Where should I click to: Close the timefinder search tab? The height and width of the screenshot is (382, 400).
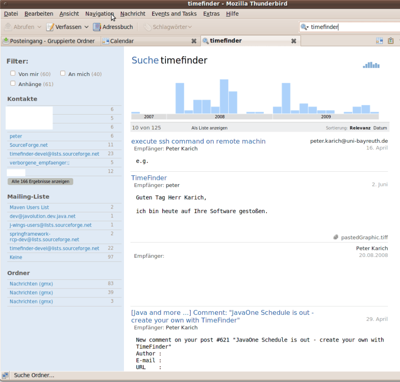294,41
